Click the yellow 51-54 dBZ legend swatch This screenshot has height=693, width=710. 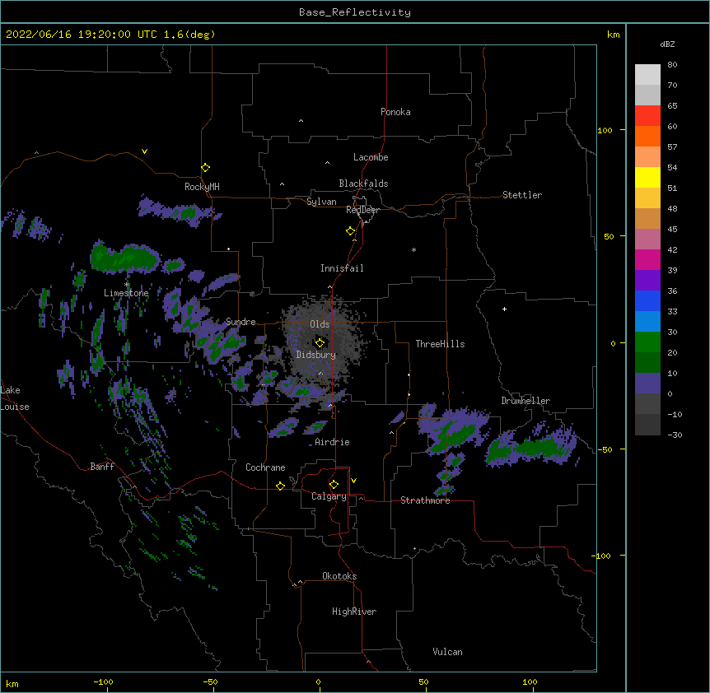[x=647, y=177]
